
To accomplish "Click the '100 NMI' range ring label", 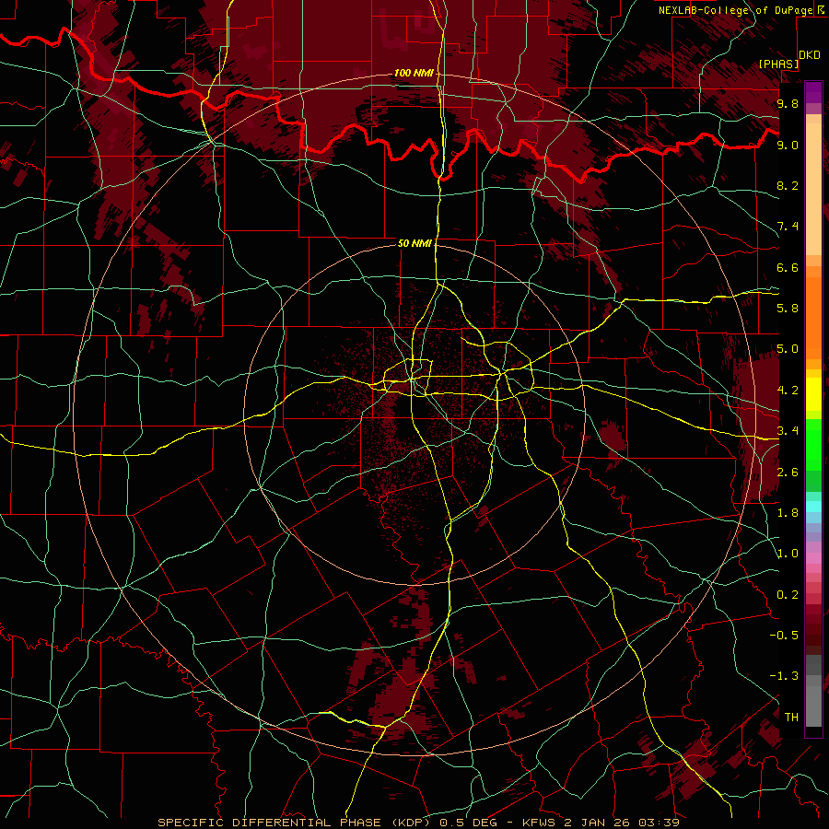I will pyautogui.click(x=414, y=73).
